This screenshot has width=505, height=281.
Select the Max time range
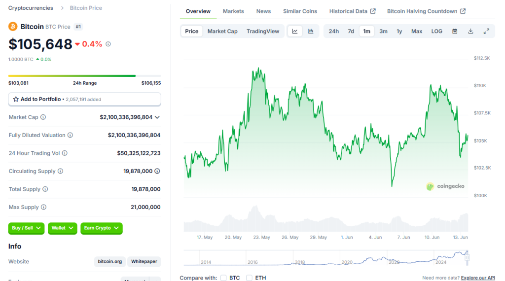click(417, 31)
